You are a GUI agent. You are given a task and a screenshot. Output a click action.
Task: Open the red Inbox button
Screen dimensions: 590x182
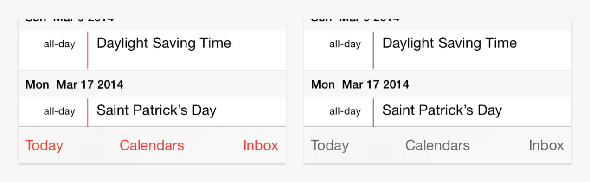pos(261,145)
